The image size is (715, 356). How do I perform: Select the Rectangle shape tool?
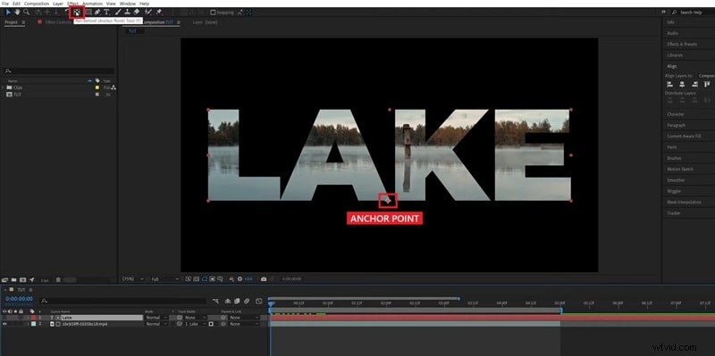pos(88,12)
